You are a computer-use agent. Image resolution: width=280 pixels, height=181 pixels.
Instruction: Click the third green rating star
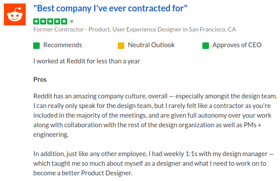[50, 21]
